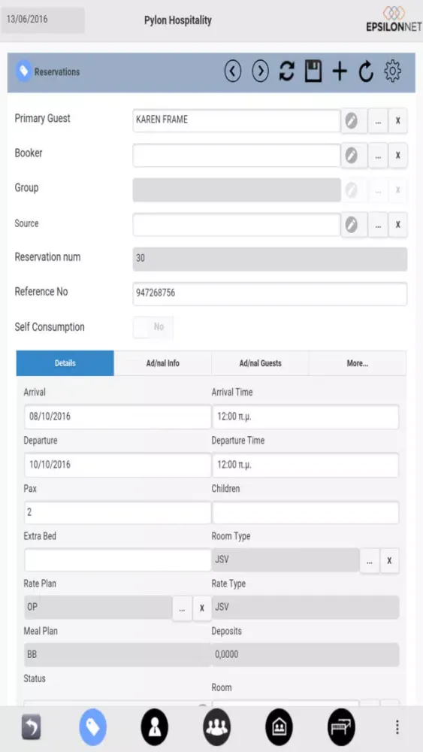This screenshot has height=752, width=423.
Task: Click the Reservations tag icon in header
Action: coord(23,71)
